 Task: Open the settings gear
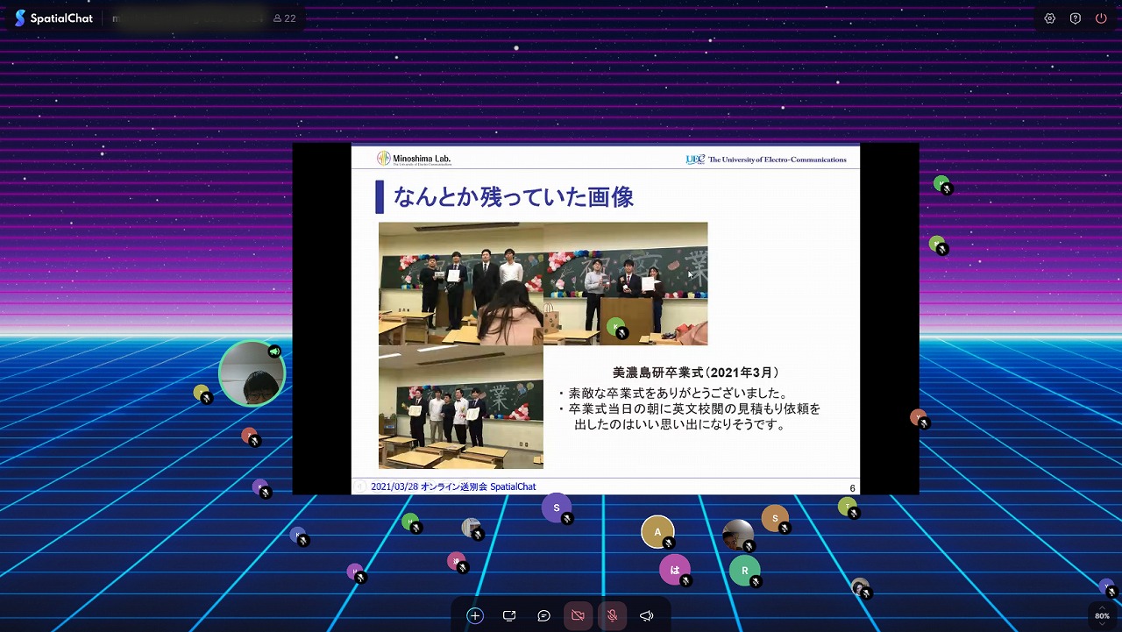pos(1050,18)
